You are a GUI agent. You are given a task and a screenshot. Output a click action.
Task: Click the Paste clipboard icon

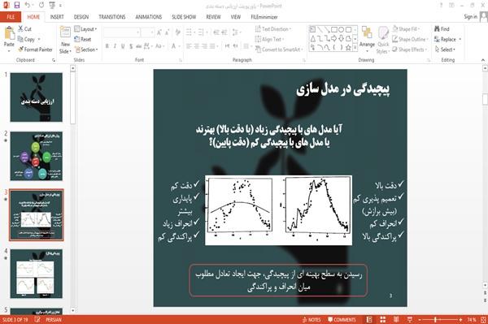(9, 33)
